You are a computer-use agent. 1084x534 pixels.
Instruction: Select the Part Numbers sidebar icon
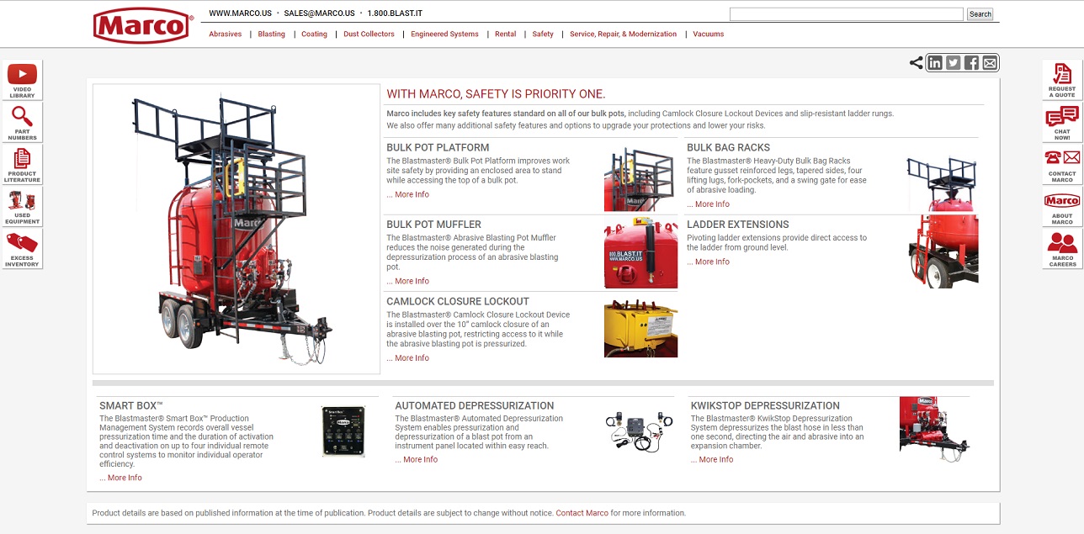pyautogui.click(x=22, y=121)
